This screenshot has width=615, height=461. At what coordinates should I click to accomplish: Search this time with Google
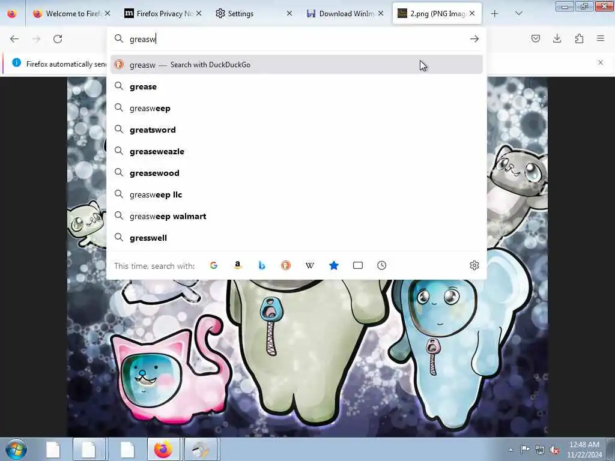pyautogui.click(x=214, y=265)
